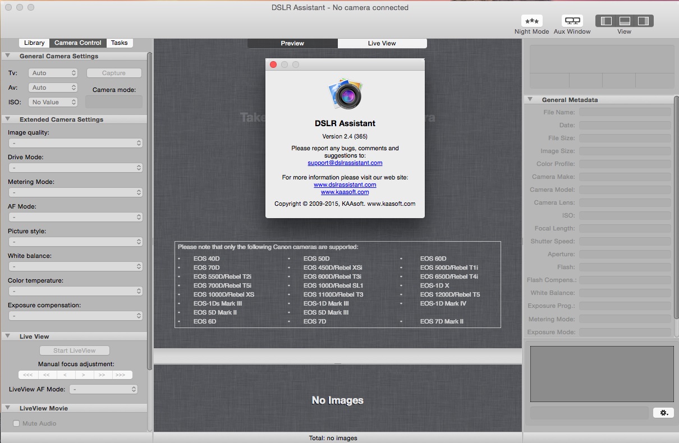Show left panel only view

tap(606, 21)
